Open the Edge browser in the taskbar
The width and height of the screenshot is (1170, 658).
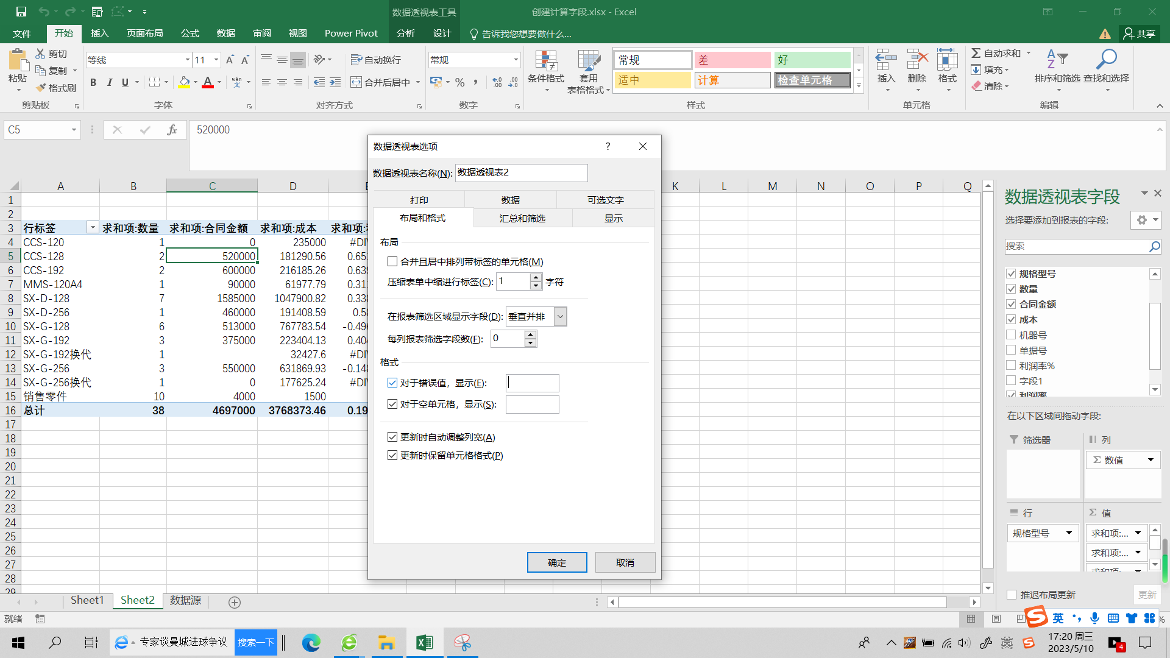coord(311,642)
